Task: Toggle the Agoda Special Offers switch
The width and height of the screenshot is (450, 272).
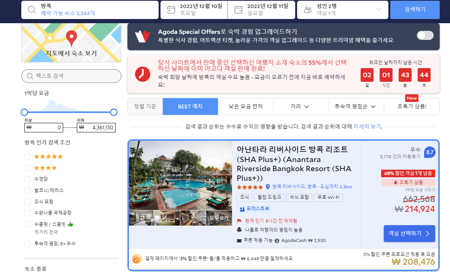Action: pos(425,36)
